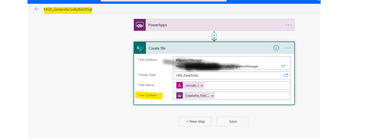
Task: Open the folder picker for Folder Path
Action: click(x=286, y=75)
